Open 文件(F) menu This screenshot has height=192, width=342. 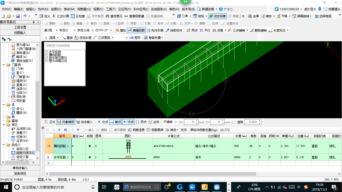[x=7, y=9]
